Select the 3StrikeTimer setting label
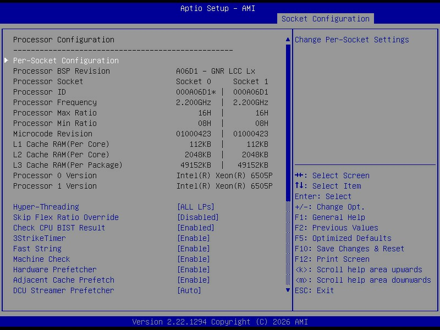440x330 pixels. pyautogui.click(x=39, y=238)
